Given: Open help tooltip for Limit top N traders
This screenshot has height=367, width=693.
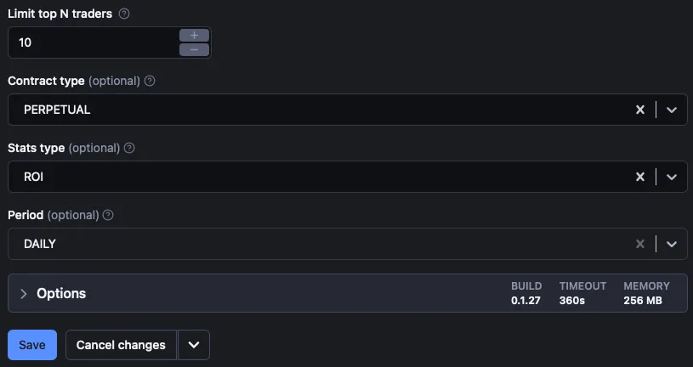Looking at the screenshot, I should 124,14.
